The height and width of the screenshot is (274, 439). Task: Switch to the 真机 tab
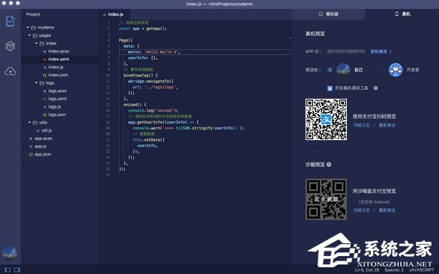pyautogui.click(x=402, y=14)
